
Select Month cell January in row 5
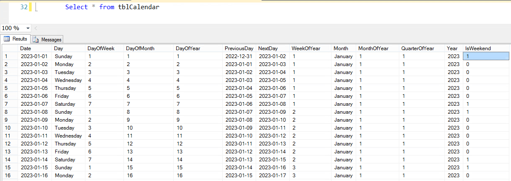click(344, 88)
